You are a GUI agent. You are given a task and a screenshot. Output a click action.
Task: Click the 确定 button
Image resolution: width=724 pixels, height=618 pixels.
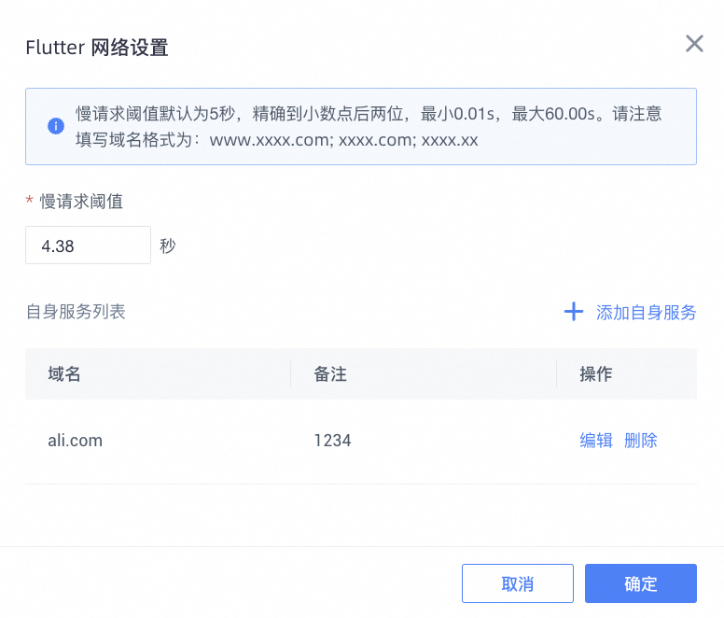click(640, 583)
